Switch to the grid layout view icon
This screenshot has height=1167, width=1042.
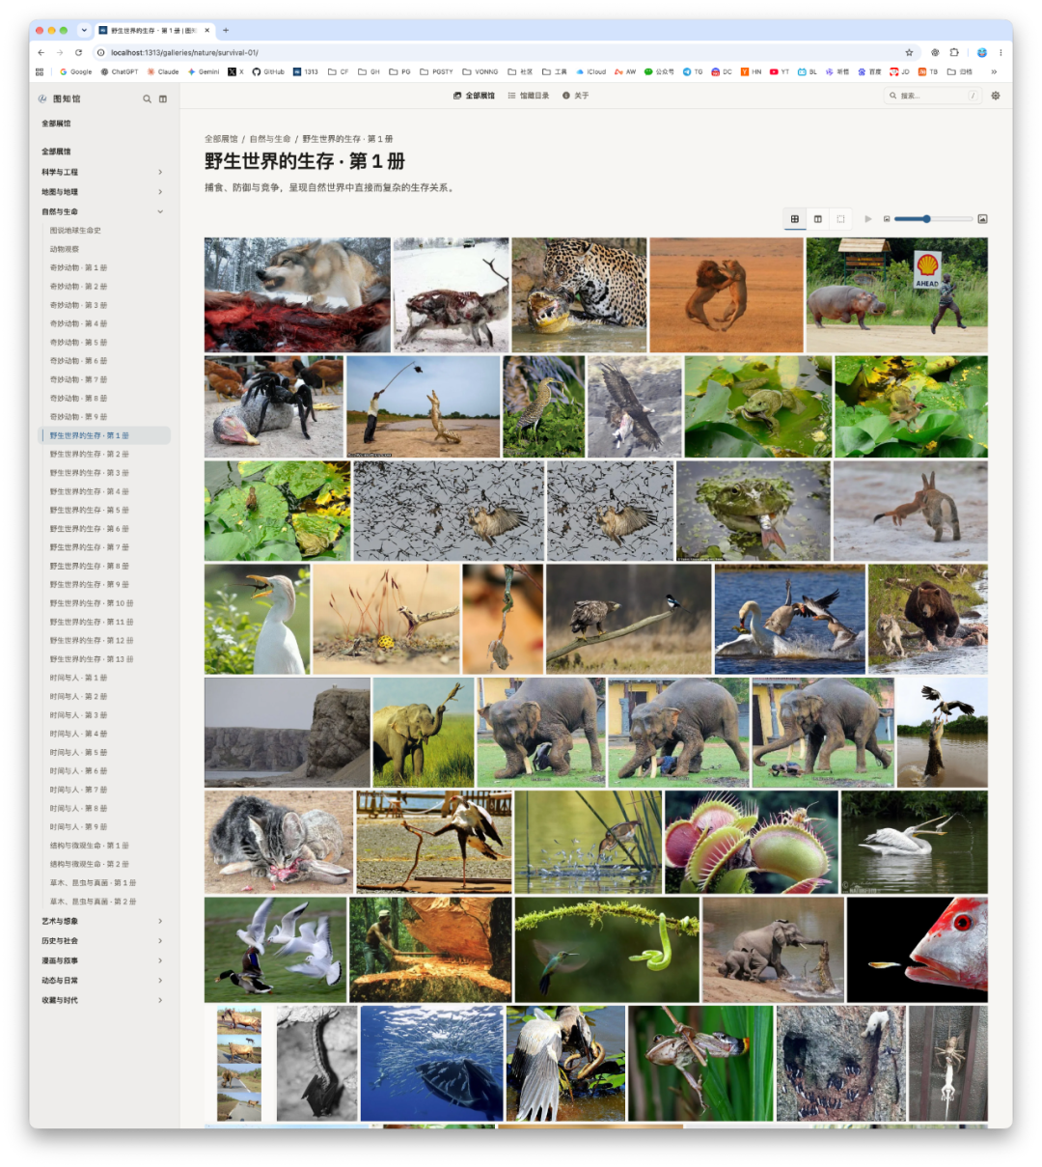795,219
